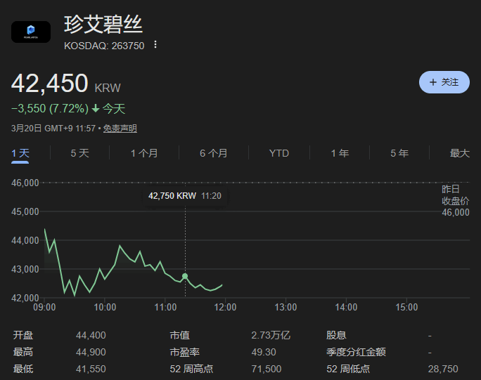Click the 市盈率 value 49.30
The image size is (481, 380).
click(264, 352)
